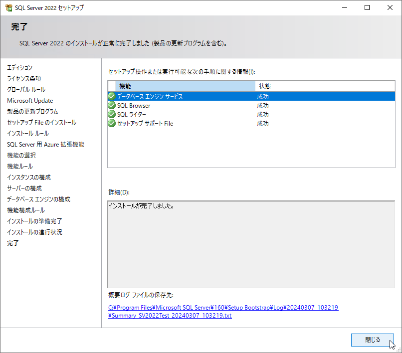
Task: Close the setup window with X button
Action: point(390,7)
